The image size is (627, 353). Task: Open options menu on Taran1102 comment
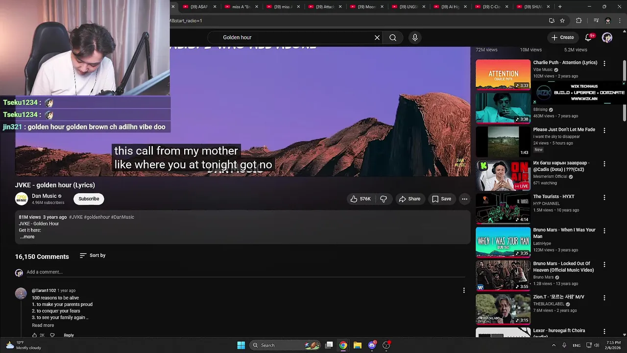point(464,291)
